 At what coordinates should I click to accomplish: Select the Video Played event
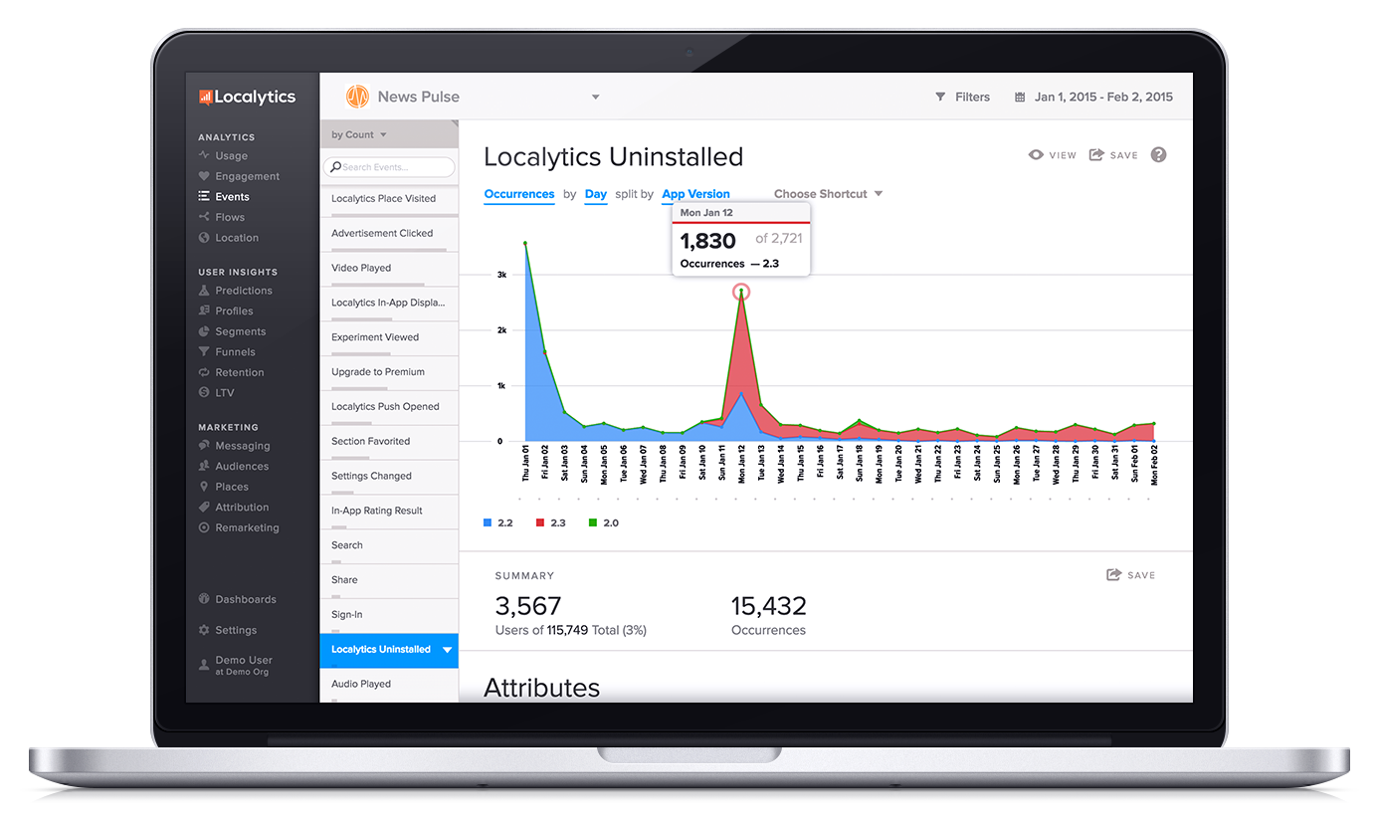[x=389, y=269]
